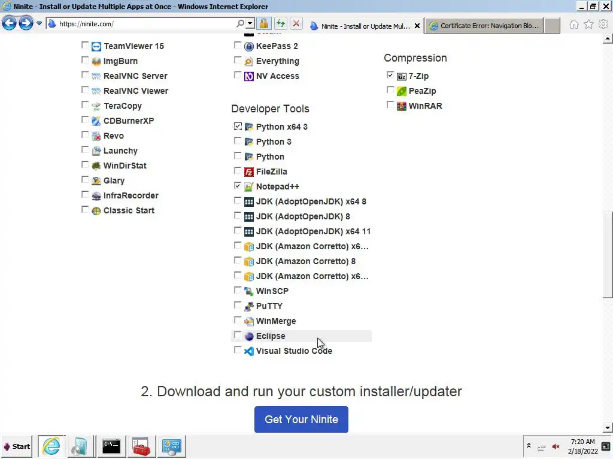Open the Windows Start menu
The image size is (613, 459).
click(x=17, y=446)
